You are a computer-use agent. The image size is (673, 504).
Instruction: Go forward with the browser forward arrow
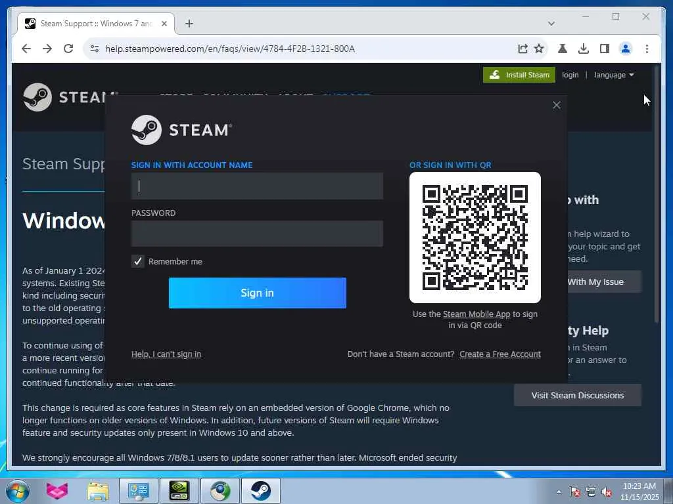(47, 49)
